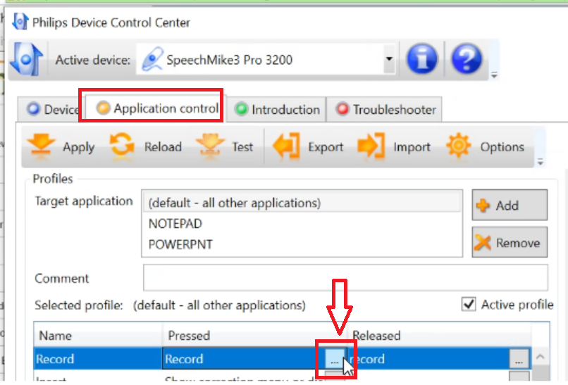Click the Reload arrows icon

point(122,146)
